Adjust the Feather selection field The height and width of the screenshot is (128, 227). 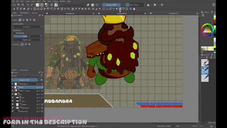(x=27, y=40)
